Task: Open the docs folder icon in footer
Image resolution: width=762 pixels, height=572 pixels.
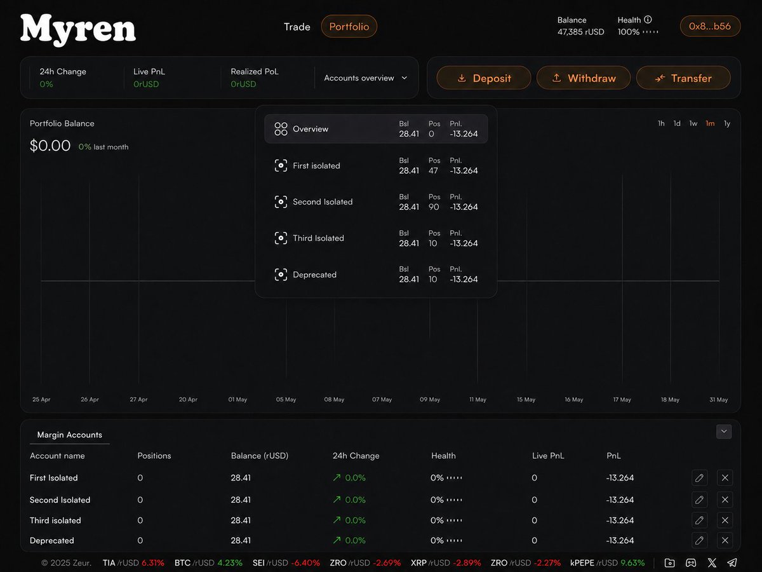Action: click(x=669, y=562)
